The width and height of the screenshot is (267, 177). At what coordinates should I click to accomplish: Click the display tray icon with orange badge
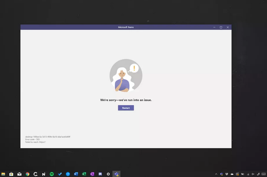click(x=237, y=174)
